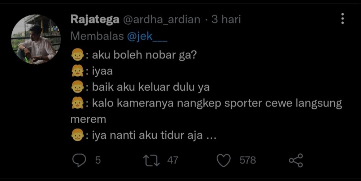Image resolution: width=361 pixels, height=181 pixels.
Task: Click the Rajatega display name
Action: (x=95, y=20)
